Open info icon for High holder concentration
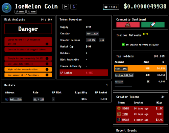This screenshot has height=133, width=169. [47, 70]
